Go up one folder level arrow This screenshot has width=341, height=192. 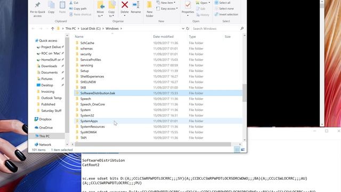pos(52,28)
